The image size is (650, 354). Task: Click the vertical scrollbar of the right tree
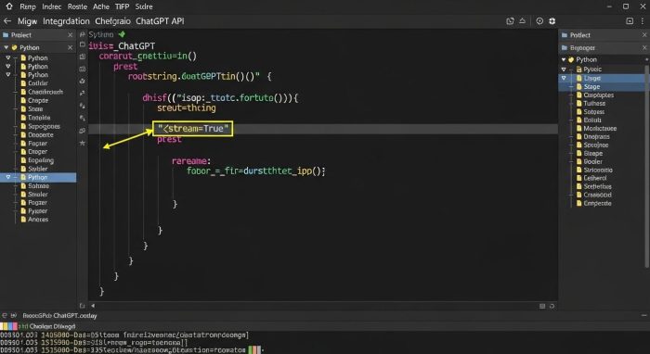tap(647, 166)
